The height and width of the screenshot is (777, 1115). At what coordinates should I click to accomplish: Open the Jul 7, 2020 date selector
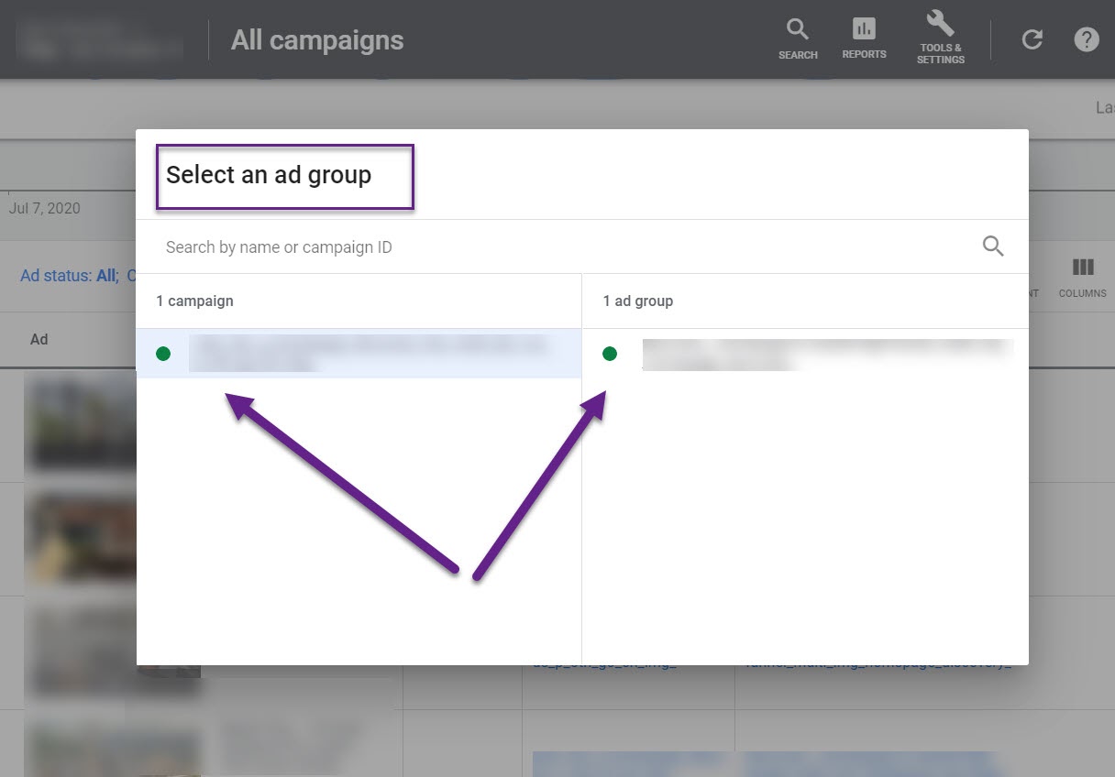pos(44,208)
